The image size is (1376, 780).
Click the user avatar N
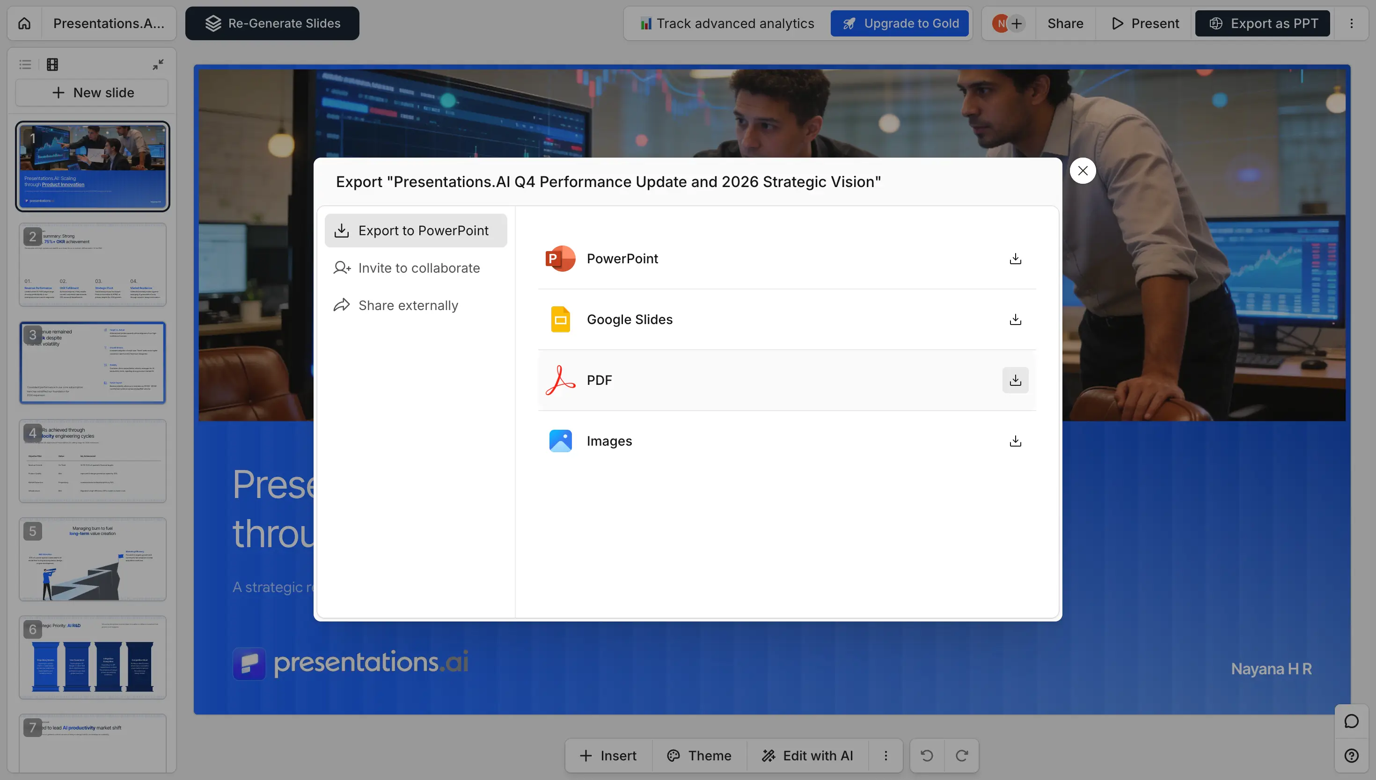1000,23
